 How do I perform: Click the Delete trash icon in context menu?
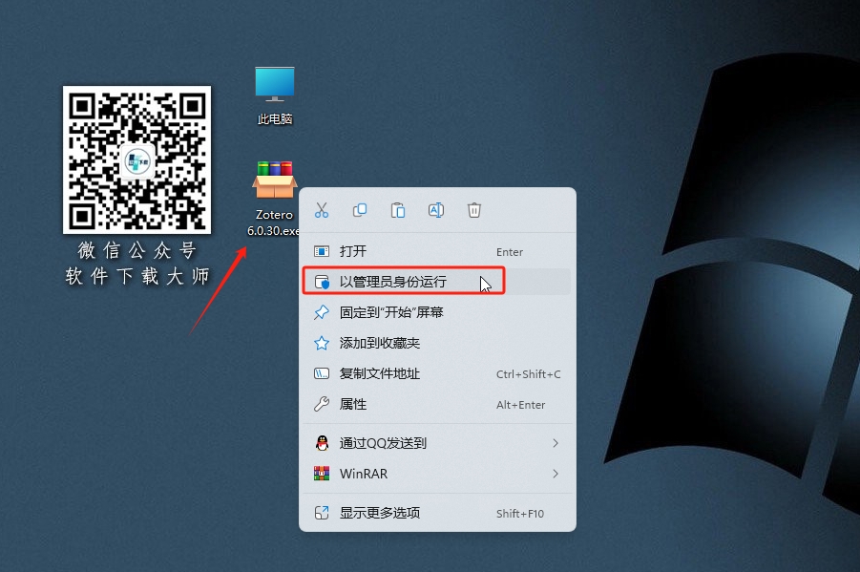[474, 210]
